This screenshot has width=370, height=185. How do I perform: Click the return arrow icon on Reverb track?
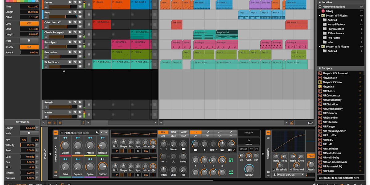(x=46, y=107)
